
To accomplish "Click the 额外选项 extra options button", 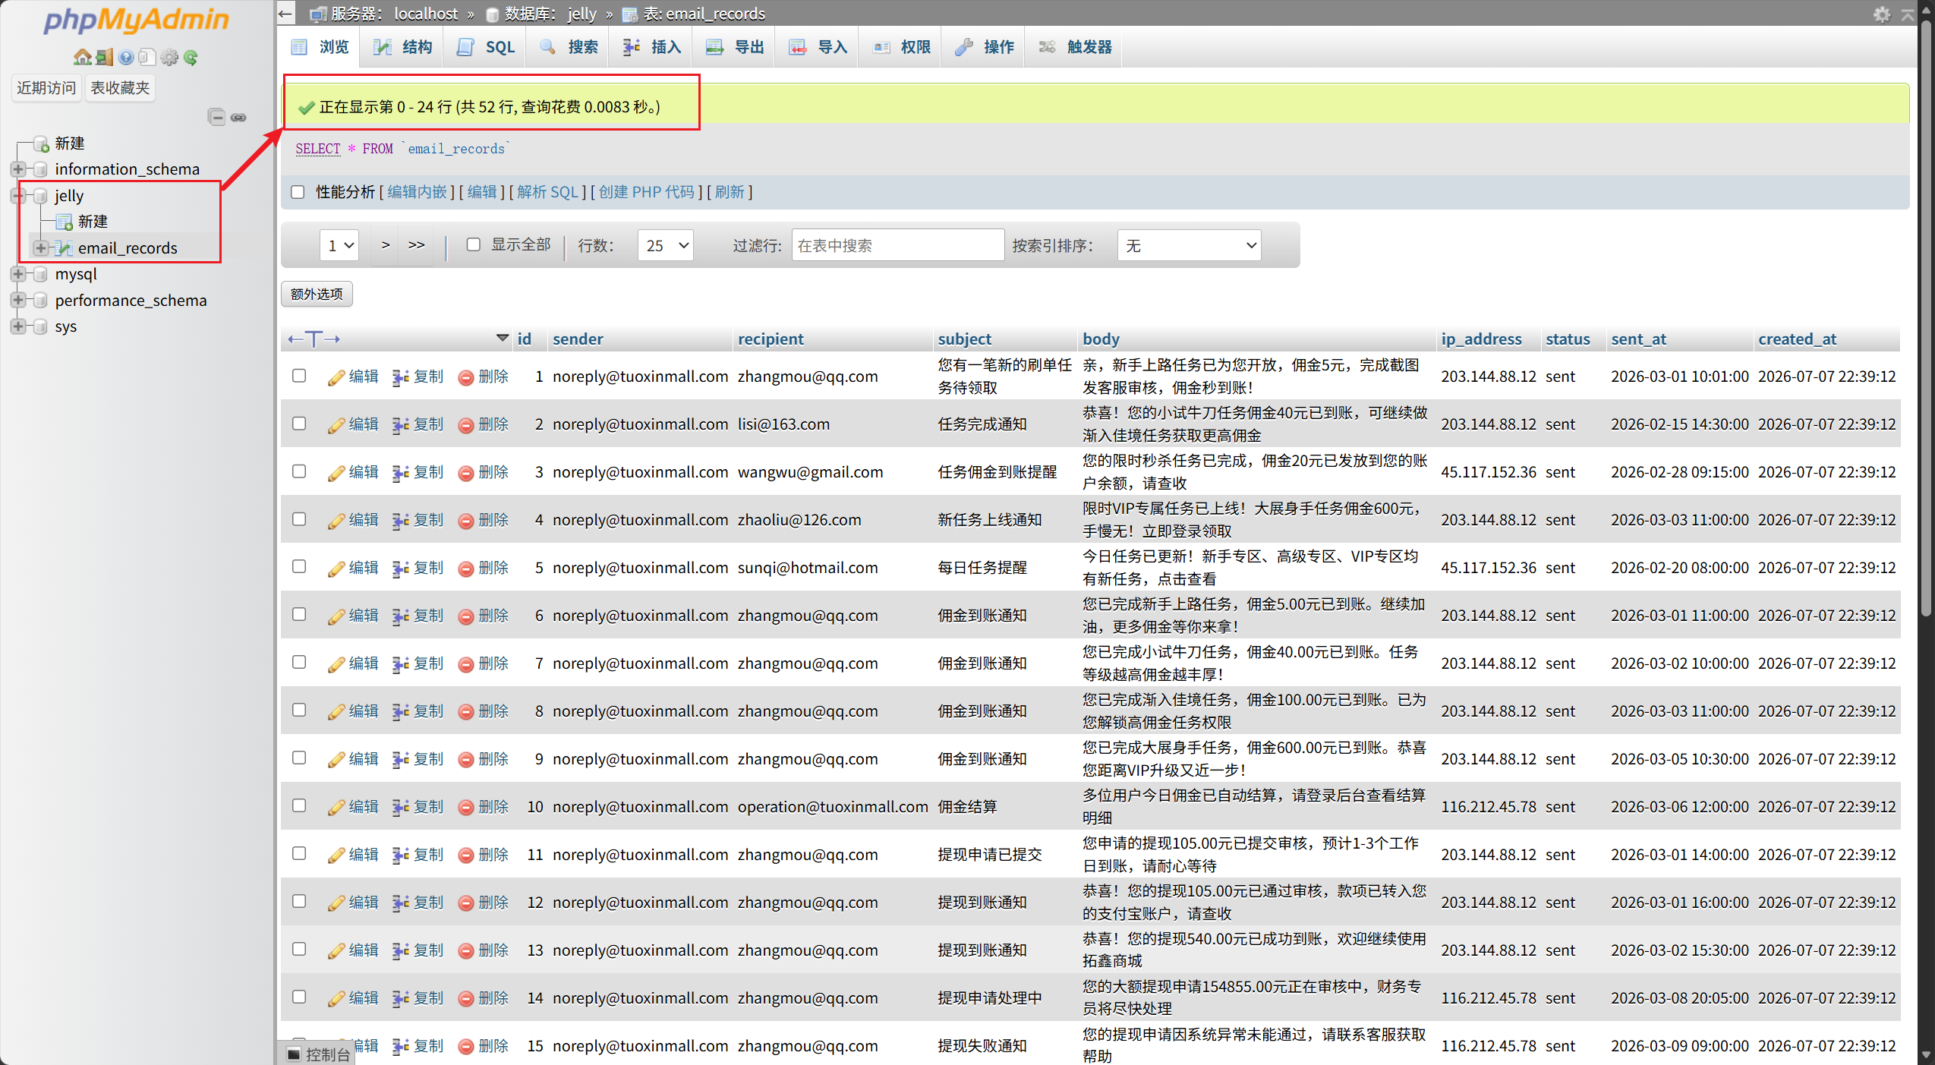I will pyautogui.click(x=317, y=294).
